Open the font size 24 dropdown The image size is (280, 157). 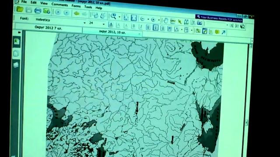(x=104, y=24)
